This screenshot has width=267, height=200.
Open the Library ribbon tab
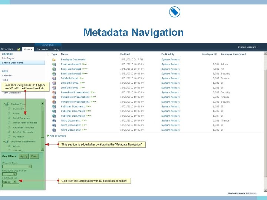56,49
